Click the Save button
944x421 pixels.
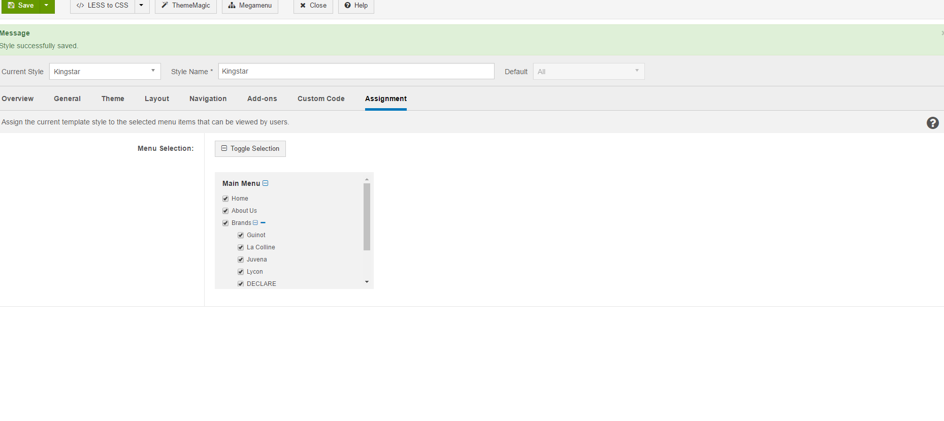pos(21,6)
